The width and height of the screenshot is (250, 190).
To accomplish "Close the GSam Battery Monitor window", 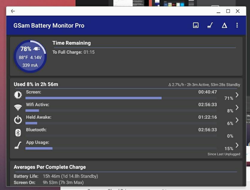I will (238, 11).
